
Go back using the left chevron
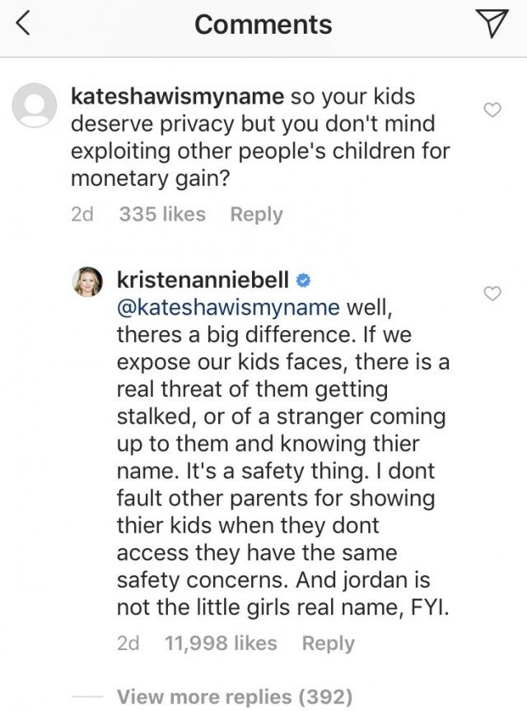point(22,25)
